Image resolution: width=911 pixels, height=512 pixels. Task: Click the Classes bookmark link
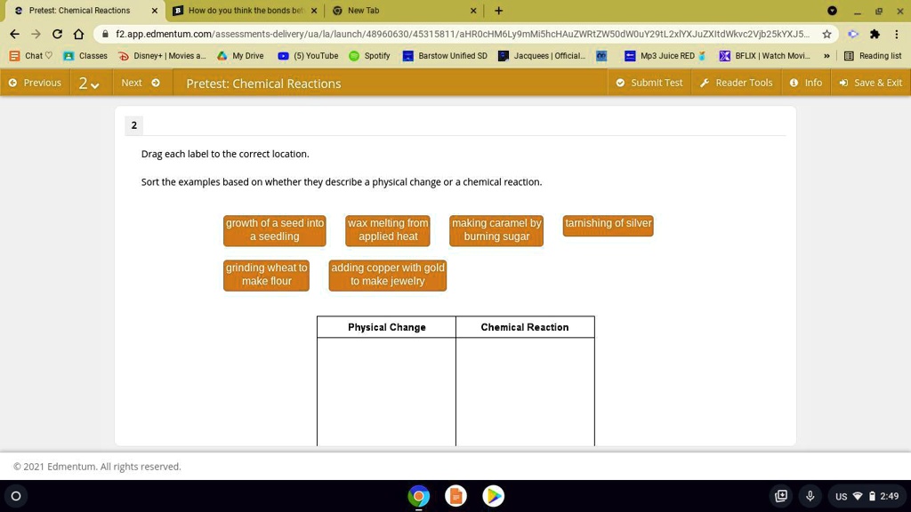pyautogui.click(x=85, y=55)
